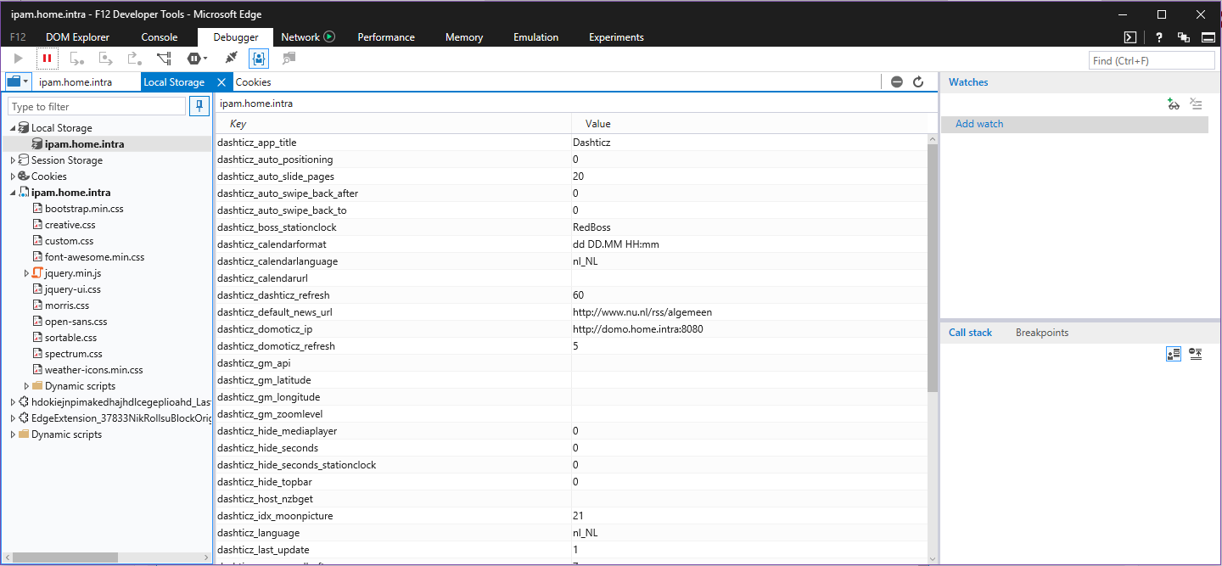
Task: Open weather-icons.min.css file
Action: click(x=93, y=370)
